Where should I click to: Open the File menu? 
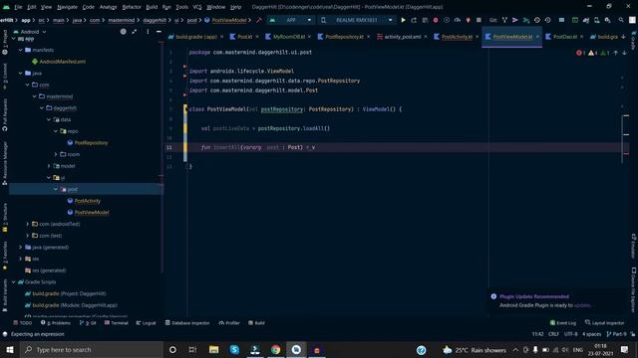[x=18, y=7]
